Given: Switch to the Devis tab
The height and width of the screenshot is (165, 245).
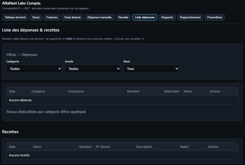Looking at the screenshot, I should tap(36, 17).
